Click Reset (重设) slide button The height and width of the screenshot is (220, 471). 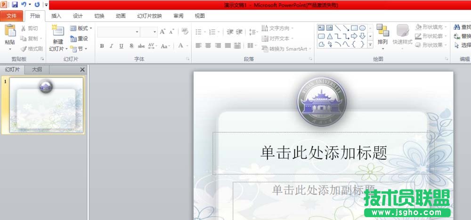point(79,39)
